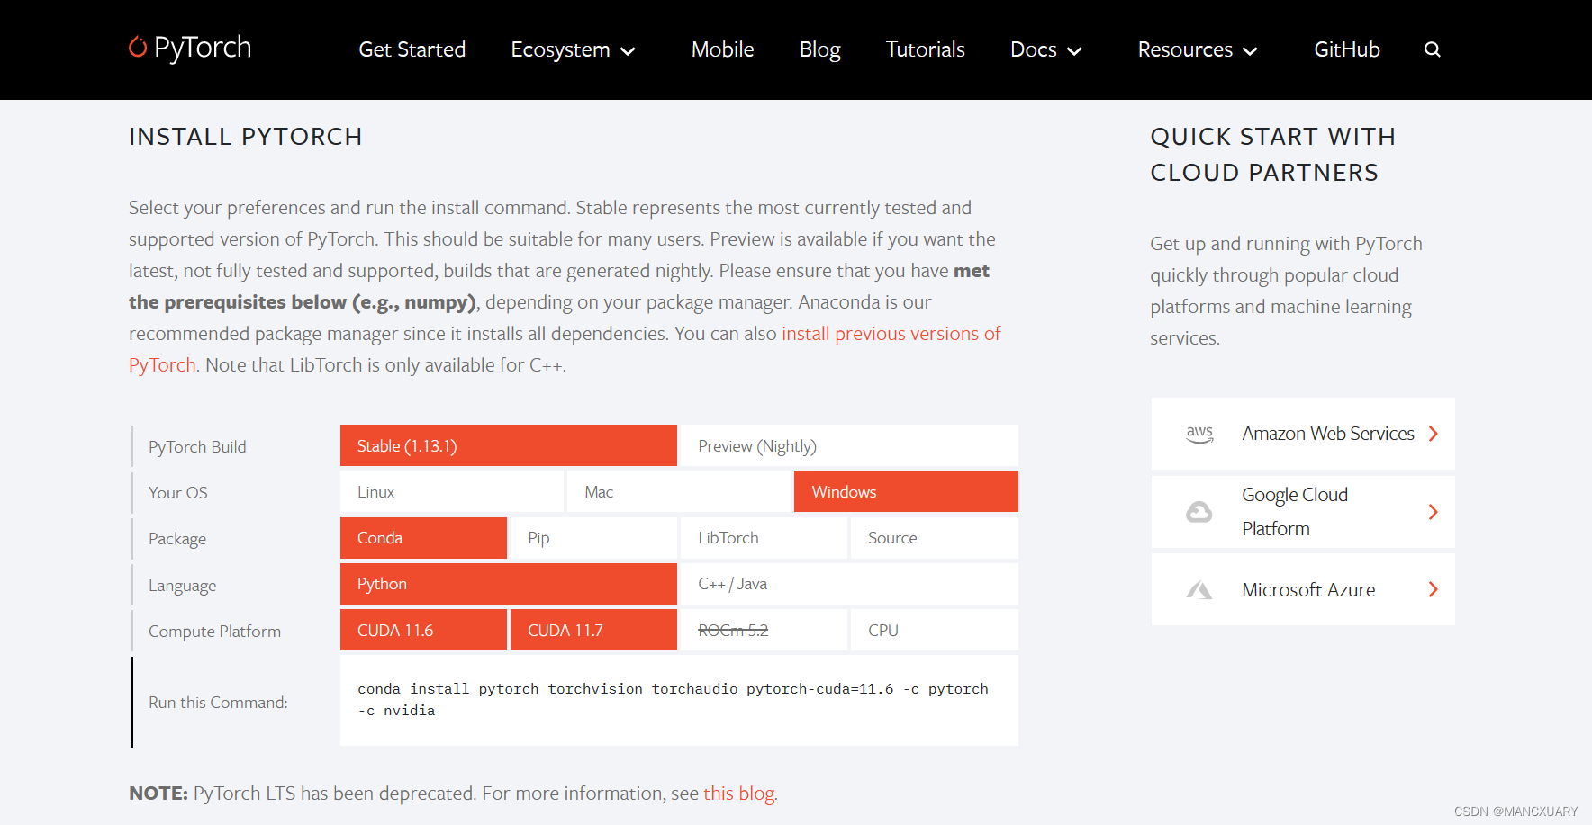Click the 'PyTorch Build' row label
This screenshot has height=825, width=1592.
point(197,447)
